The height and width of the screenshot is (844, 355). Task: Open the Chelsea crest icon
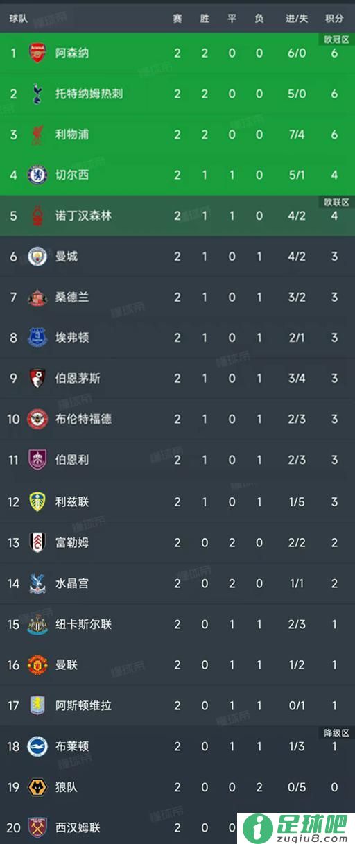coord(37,175)
